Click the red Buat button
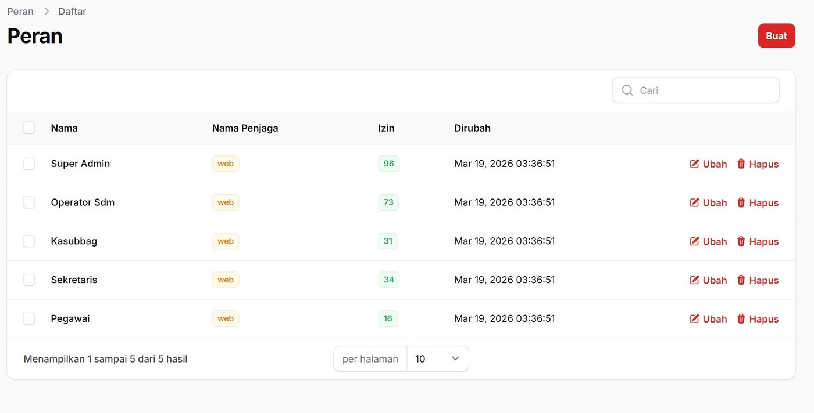This screenshot has height=413, width=814. 776,35
